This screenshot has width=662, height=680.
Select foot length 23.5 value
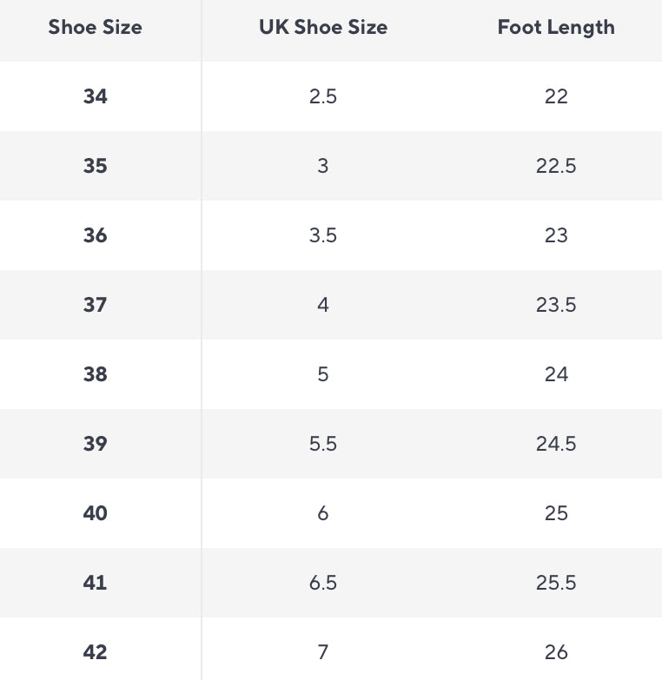(x=556, y=305)
